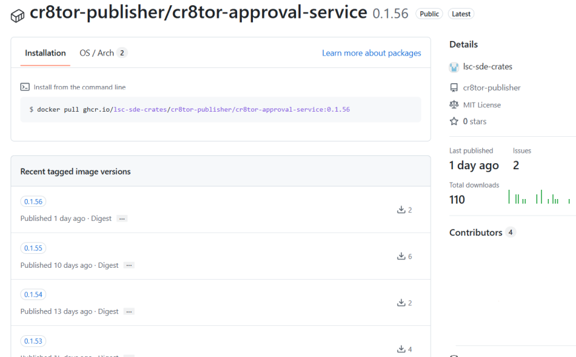Click the repository icon beside cr8tor-publisher

[x=454, y=87]
